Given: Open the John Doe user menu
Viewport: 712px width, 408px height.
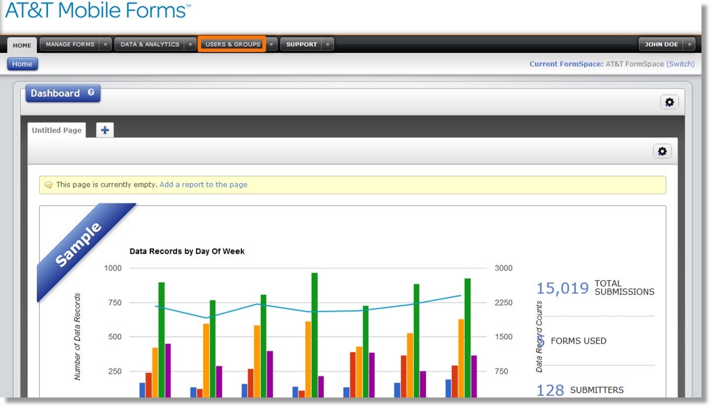Looking at the screenshot, I should point(661,44).
